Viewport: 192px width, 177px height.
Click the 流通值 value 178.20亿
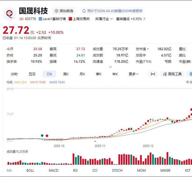coord(121,61)
